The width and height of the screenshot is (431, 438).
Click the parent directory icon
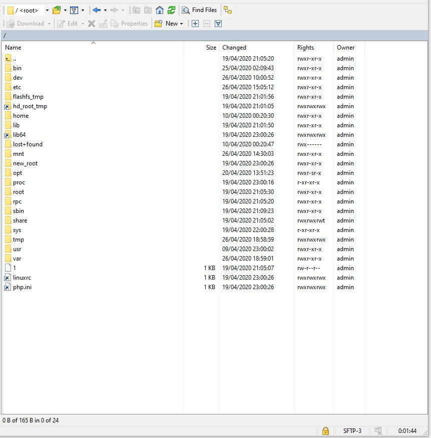[136, 11]
